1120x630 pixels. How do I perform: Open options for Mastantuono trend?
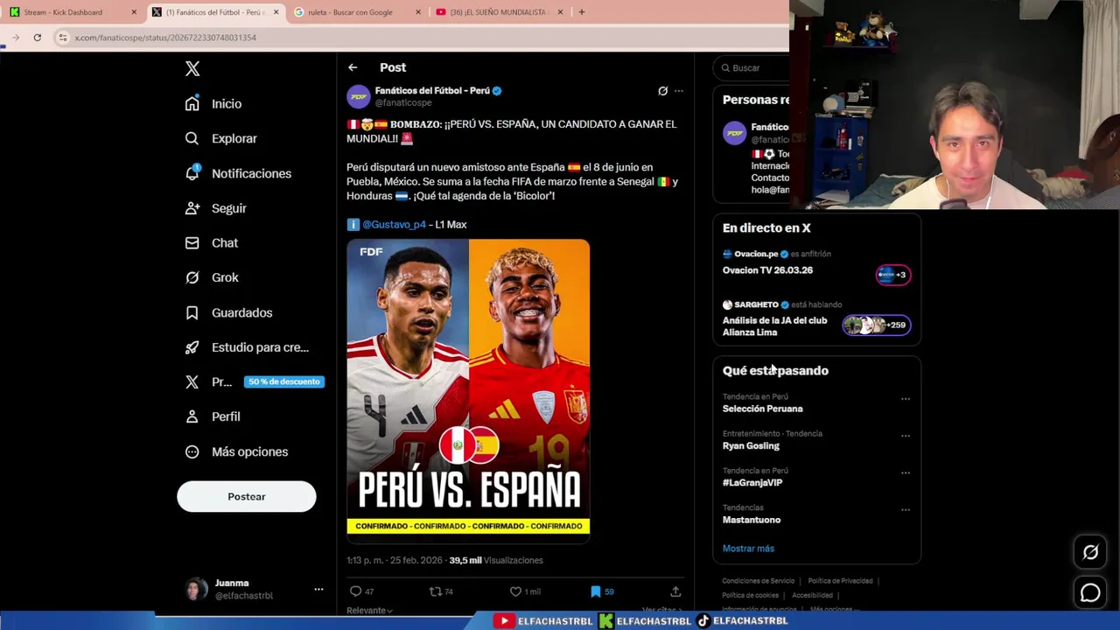pyautogui.click(x=906, y=509)
